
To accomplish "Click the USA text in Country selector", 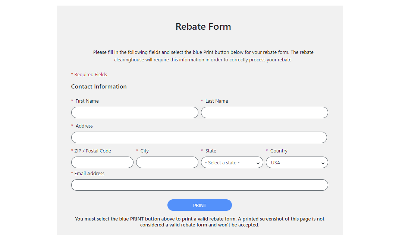I will (x=275, y=162).
